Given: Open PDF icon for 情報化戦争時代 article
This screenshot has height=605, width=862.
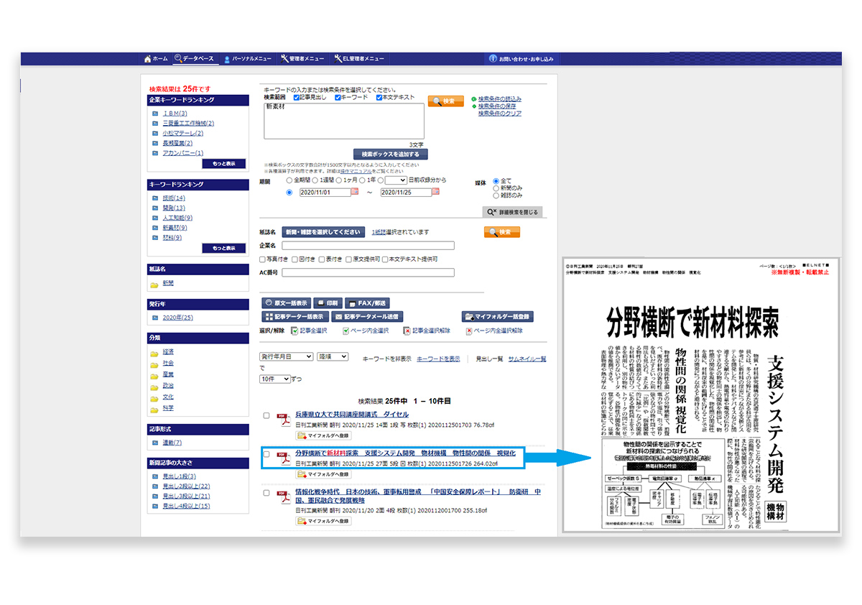Looking at the screenshot, I should [x=283, y=497].
